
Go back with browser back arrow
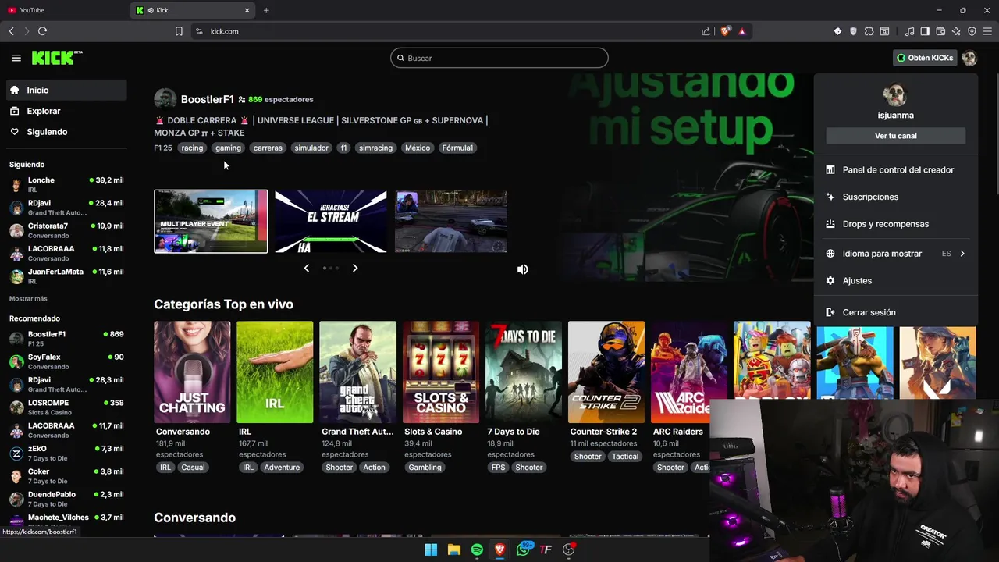pyautogui.click(x=12, y=31)
